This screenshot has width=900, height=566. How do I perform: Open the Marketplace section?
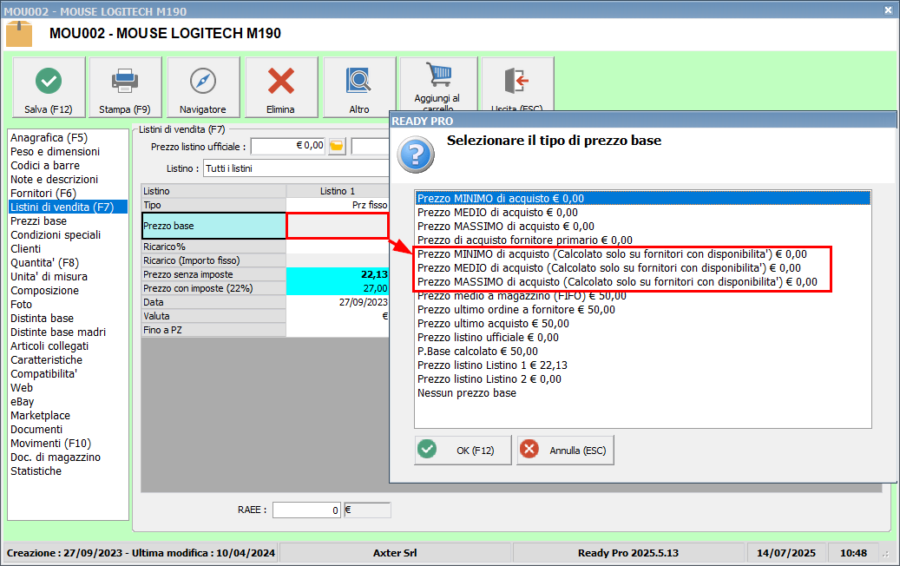(x=40, y=416)
